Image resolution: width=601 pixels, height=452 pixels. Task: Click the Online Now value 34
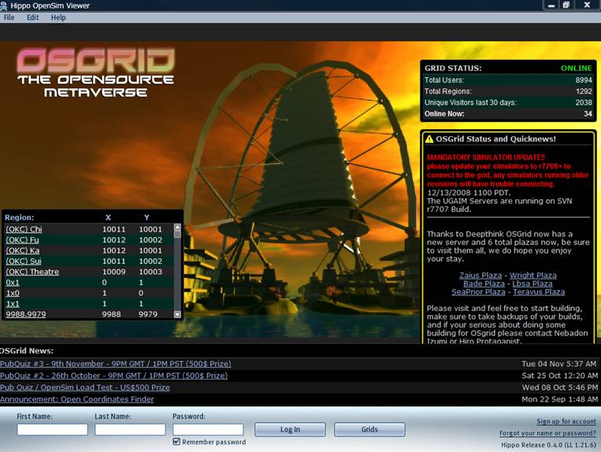point(588,113)
